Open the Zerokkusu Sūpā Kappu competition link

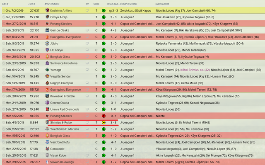tap(135, 10)
